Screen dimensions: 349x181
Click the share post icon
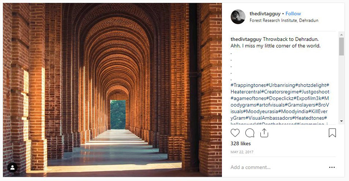click(264, 133)
